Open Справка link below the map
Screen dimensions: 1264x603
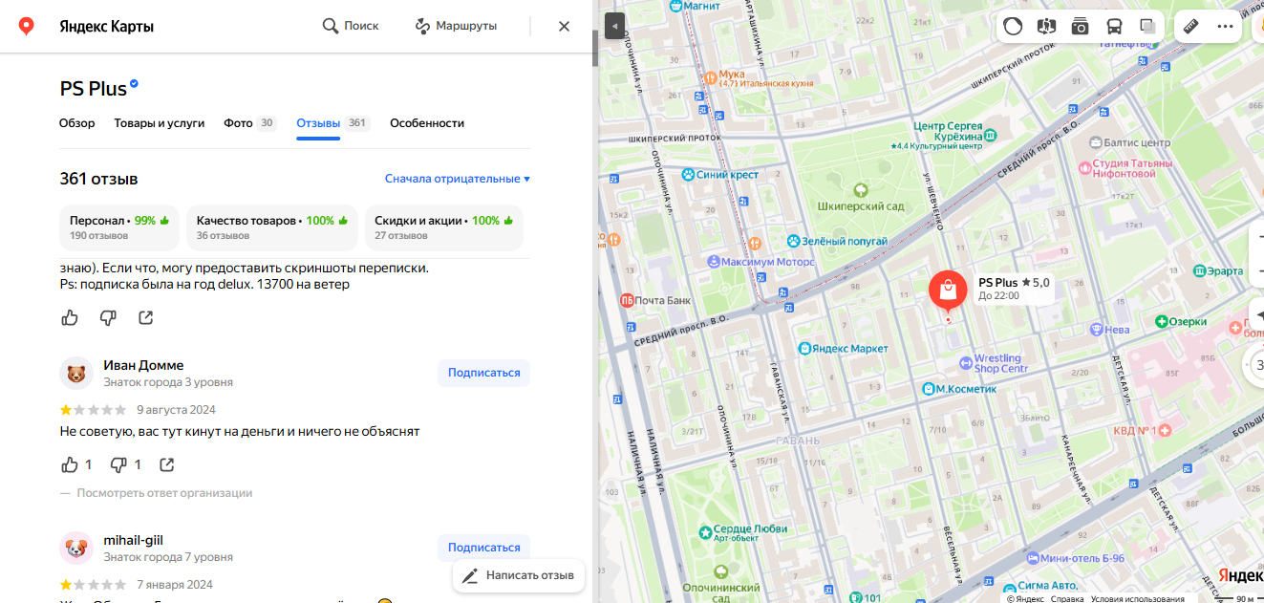click(1067, 598)
